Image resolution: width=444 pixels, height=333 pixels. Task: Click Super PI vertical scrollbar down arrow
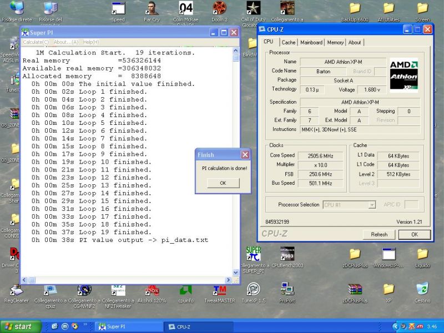coord(235,273)
